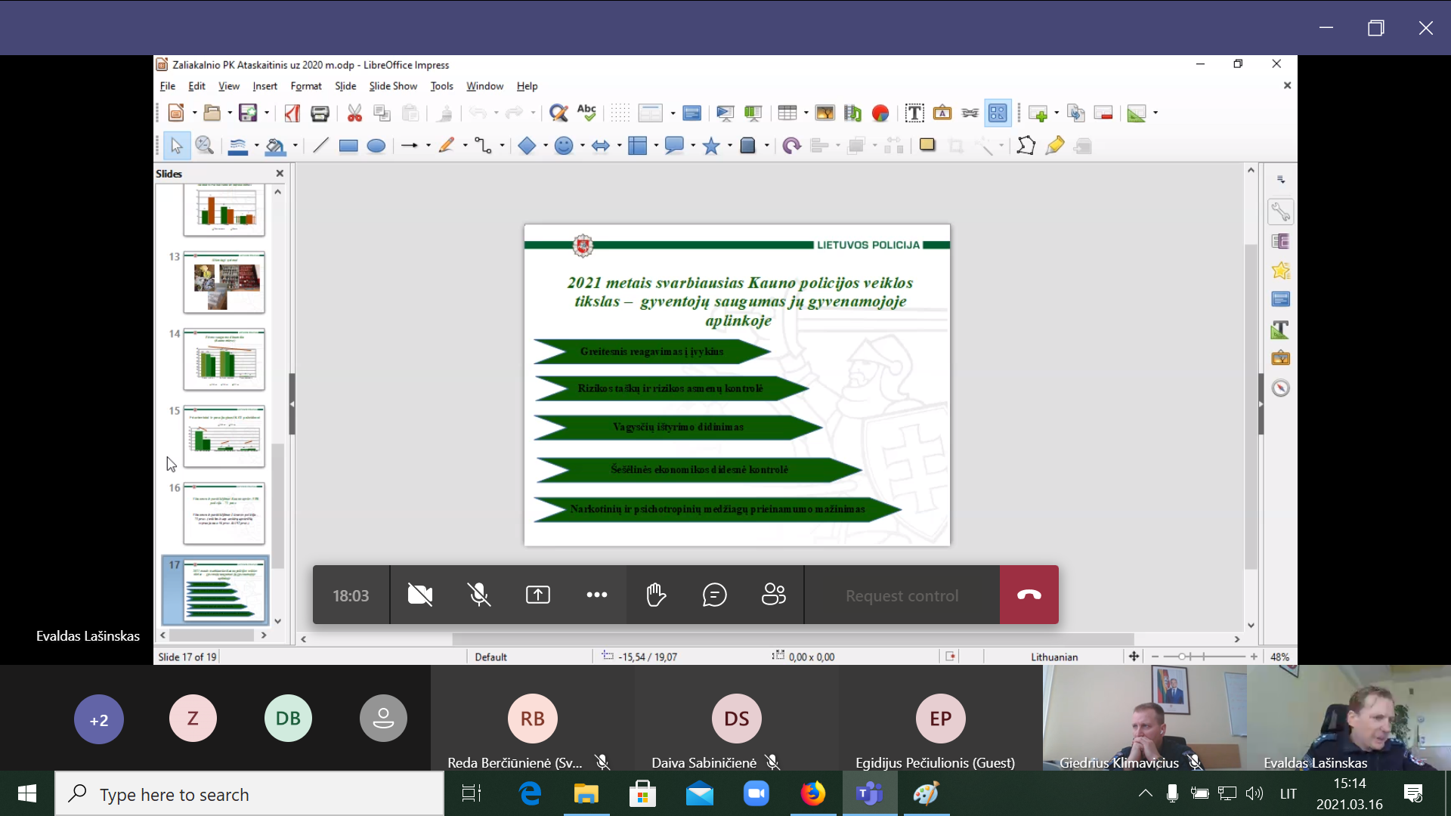The height and width of the screenshot is (816, 1451).
Task: Click the Request control button
Action: [902, 595]
